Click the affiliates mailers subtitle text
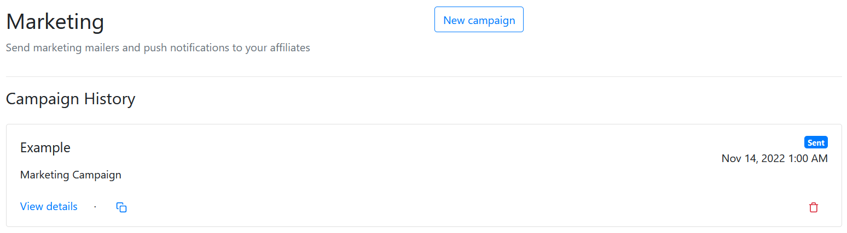This screenshot has width=847, height=233. pyautogui.click(x=158, y=47)
